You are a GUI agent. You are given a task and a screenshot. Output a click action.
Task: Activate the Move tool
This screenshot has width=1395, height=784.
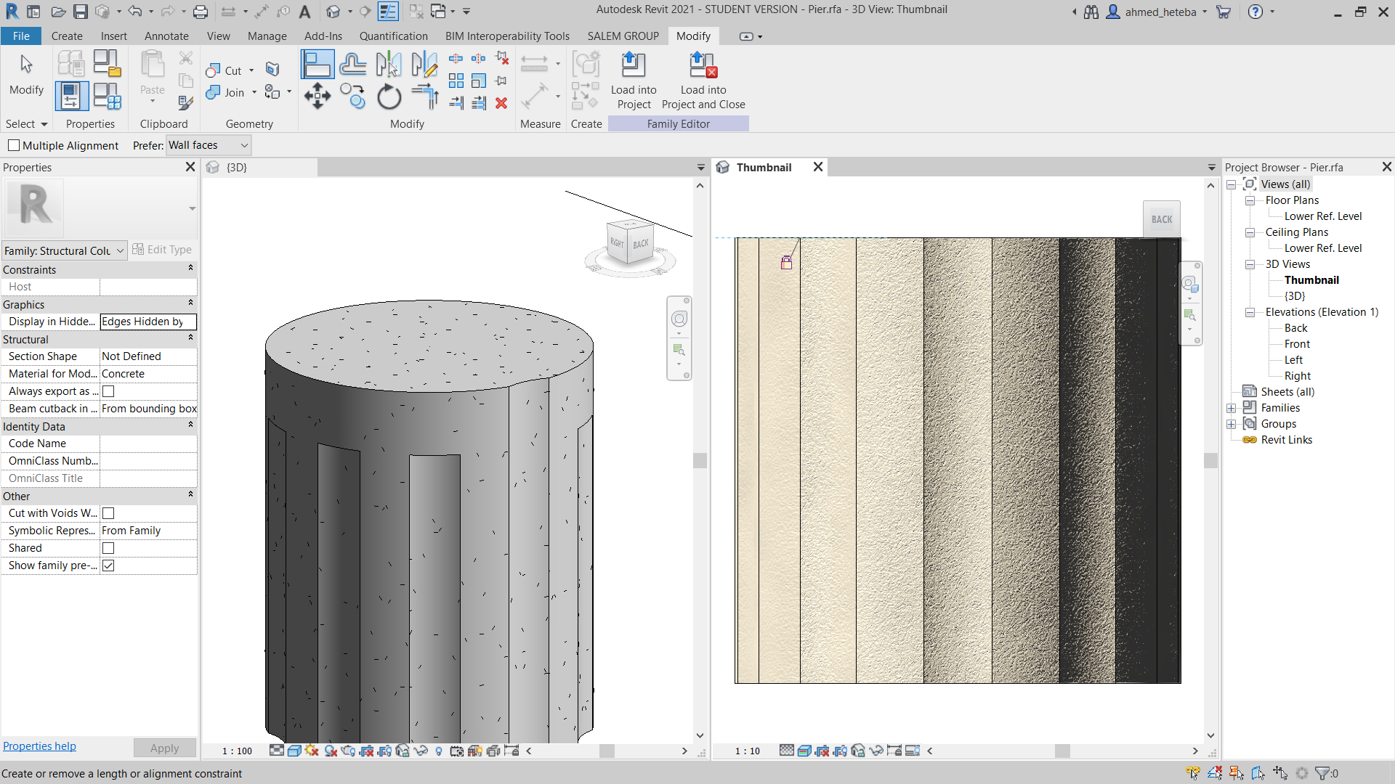coord(317,96)
